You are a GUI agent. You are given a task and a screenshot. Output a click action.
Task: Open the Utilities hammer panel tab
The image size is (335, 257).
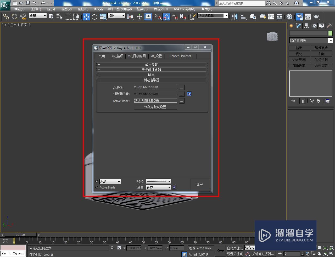(x=329, y=26)
